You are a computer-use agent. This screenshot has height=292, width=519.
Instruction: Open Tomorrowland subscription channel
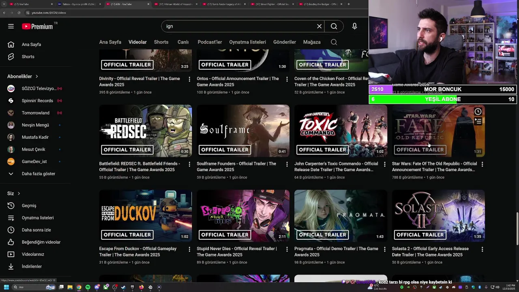pos(35,113)
